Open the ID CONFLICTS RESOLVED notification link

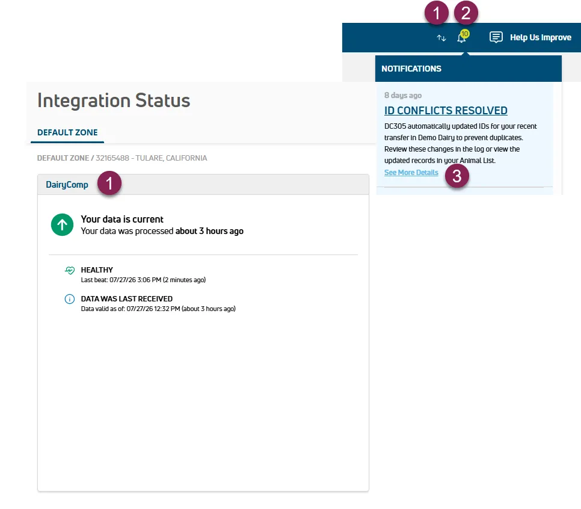pyautogui.click(x=446, y=111)
